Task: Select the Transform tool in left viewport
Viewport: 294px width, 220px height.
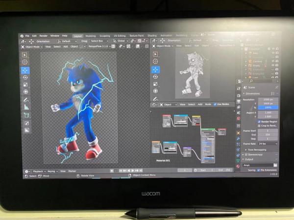Action: coord(25,92)
